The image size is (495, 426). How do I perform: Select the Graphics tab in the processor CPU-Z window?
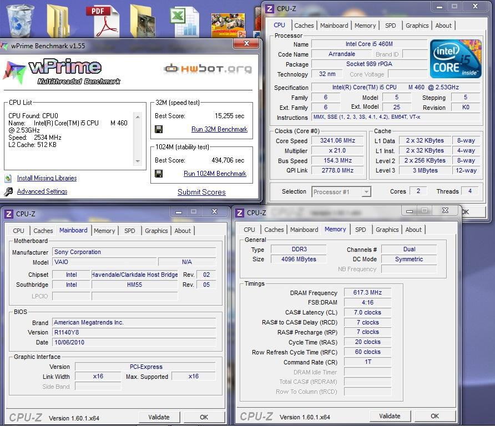(x=417, y=26)
